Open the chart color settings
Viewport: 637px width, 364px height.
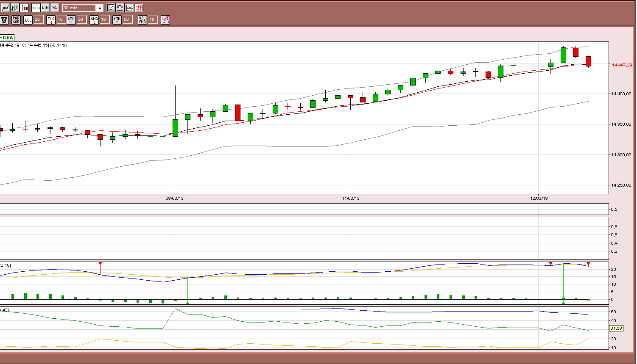[120, 8]
